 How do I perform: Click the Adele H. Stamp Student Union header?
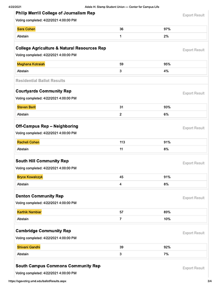click(122, 7)
